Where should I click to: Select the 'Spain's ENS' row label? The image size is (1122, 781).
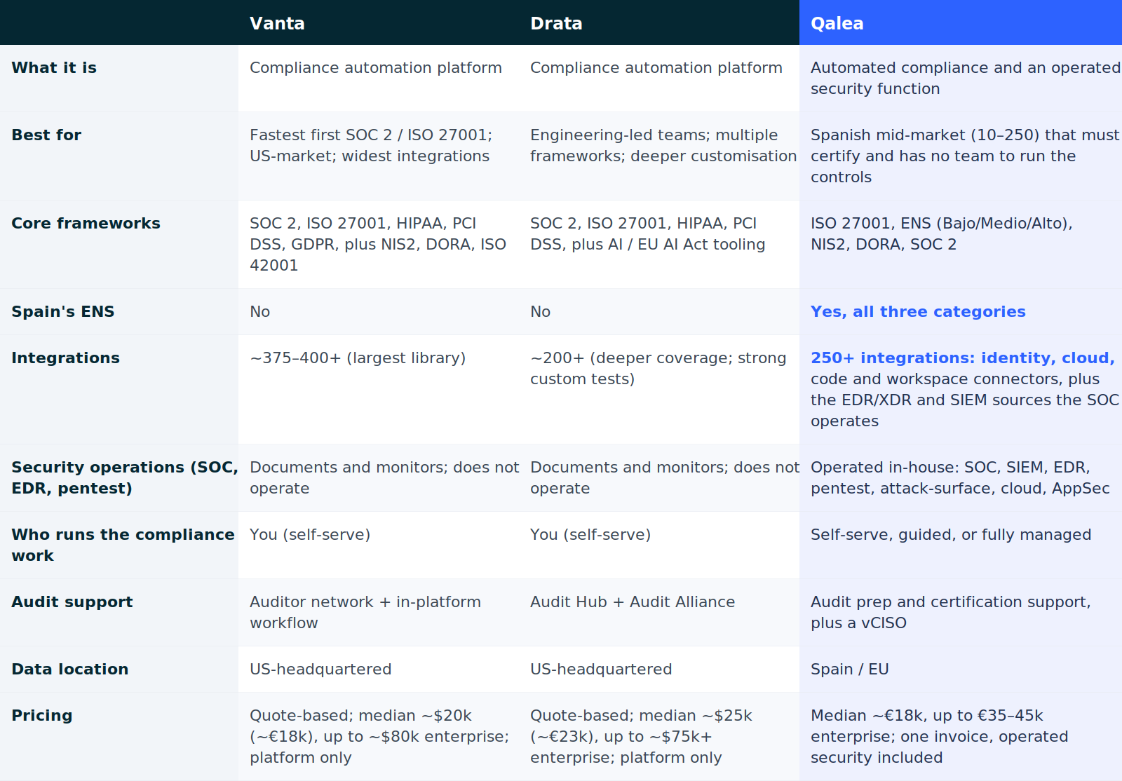(x=62, y=311)
